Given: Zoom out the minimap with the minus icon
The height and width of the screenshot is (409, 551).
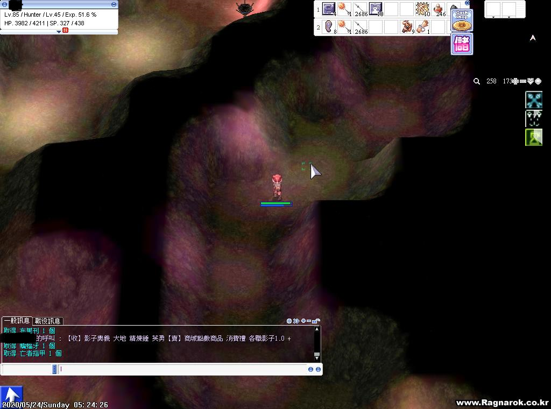Looking at the screenshot, I should coord(523,81).
